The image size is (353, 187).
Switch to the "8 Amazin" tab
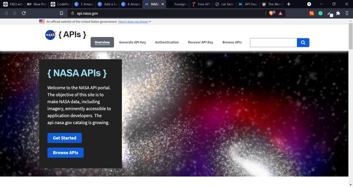point(131,4)
